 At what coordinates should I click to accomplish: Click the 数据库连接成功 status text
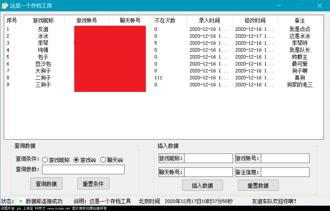(44, 201)
